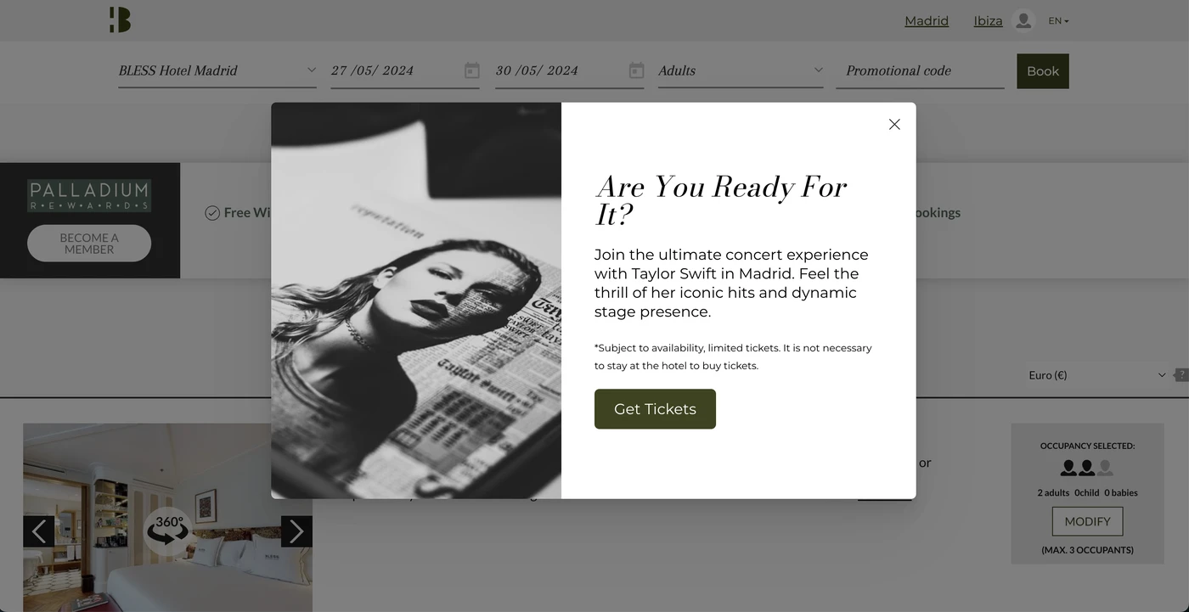This screenshot has width=1189, height=612.
Task: Click the '2 adults 0child 0 babies' text
Action: click(x=1087, y=492)
